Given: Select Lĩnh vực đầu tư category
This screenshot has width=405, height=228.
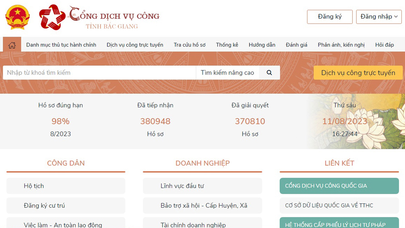Looking at the screenshot, I should click(x=202, y=186).
